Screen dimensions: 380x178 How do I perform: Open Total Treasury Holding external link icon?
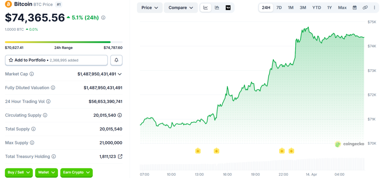pyautogui.click(x=120, y=156)
